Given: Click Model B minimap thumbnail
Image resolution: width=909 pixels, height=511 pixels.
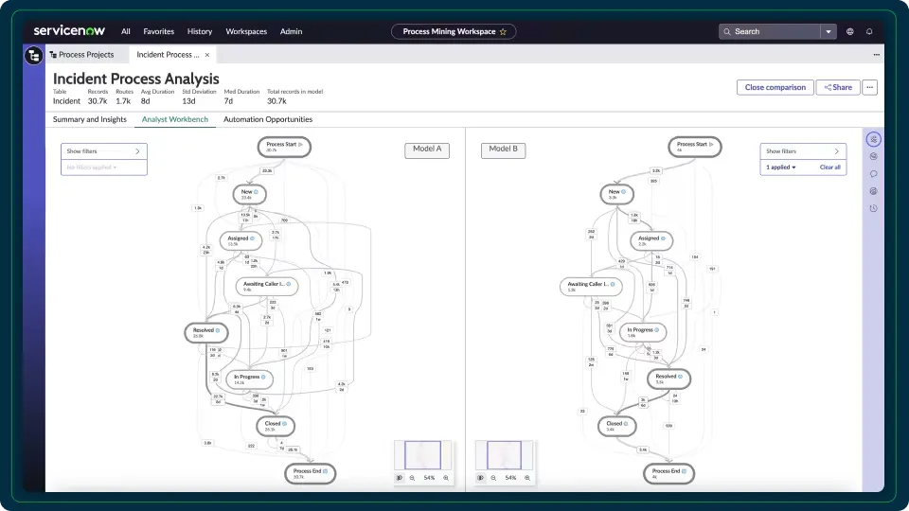Looking at the screenshot, I should (504, 455).
